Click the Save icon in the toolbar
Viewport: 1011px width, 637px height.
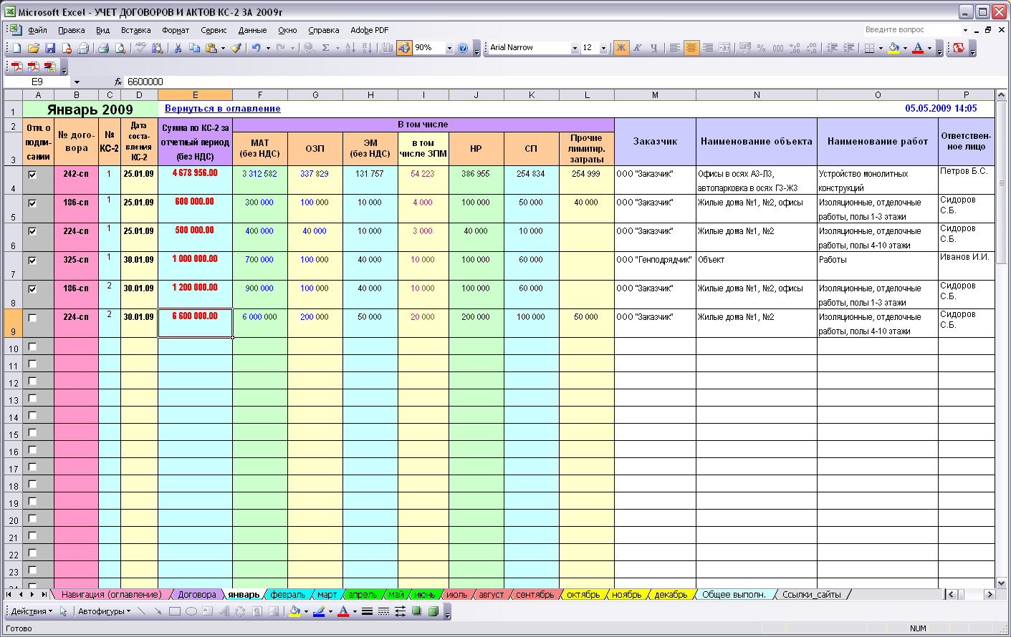click(50, 48)
